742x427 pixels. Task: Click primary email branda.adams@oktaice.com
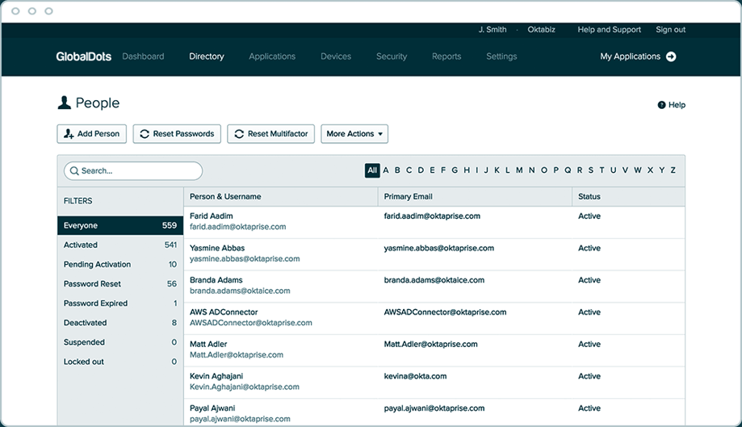434,280
